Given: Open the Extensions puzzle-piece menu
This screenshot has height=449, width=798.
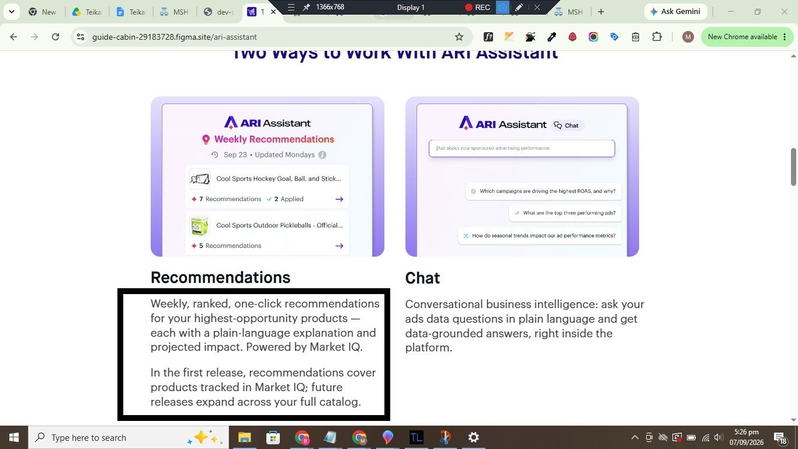Looking at the screenshot, I should (657, 37).
